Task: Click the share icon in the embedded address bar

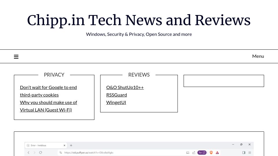Action: tap(194, 153)
